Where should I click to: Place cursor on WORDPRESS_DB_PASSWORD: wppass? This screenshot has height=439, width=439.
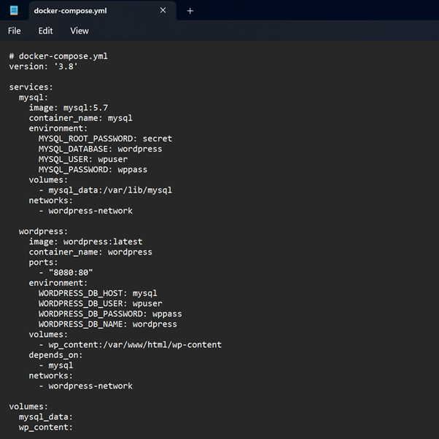[x=110, y=314]
